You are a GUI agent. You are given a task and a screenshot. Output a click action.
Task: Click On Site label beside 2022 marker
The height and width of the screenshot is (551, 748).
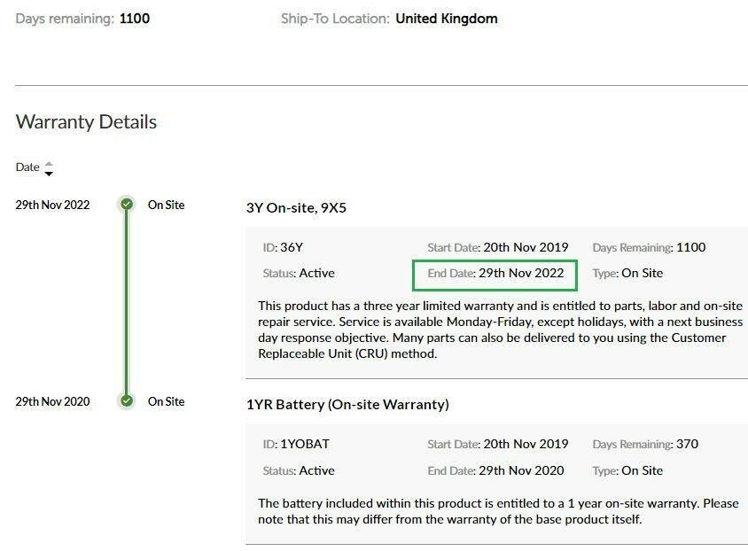(x=166, y=205)
